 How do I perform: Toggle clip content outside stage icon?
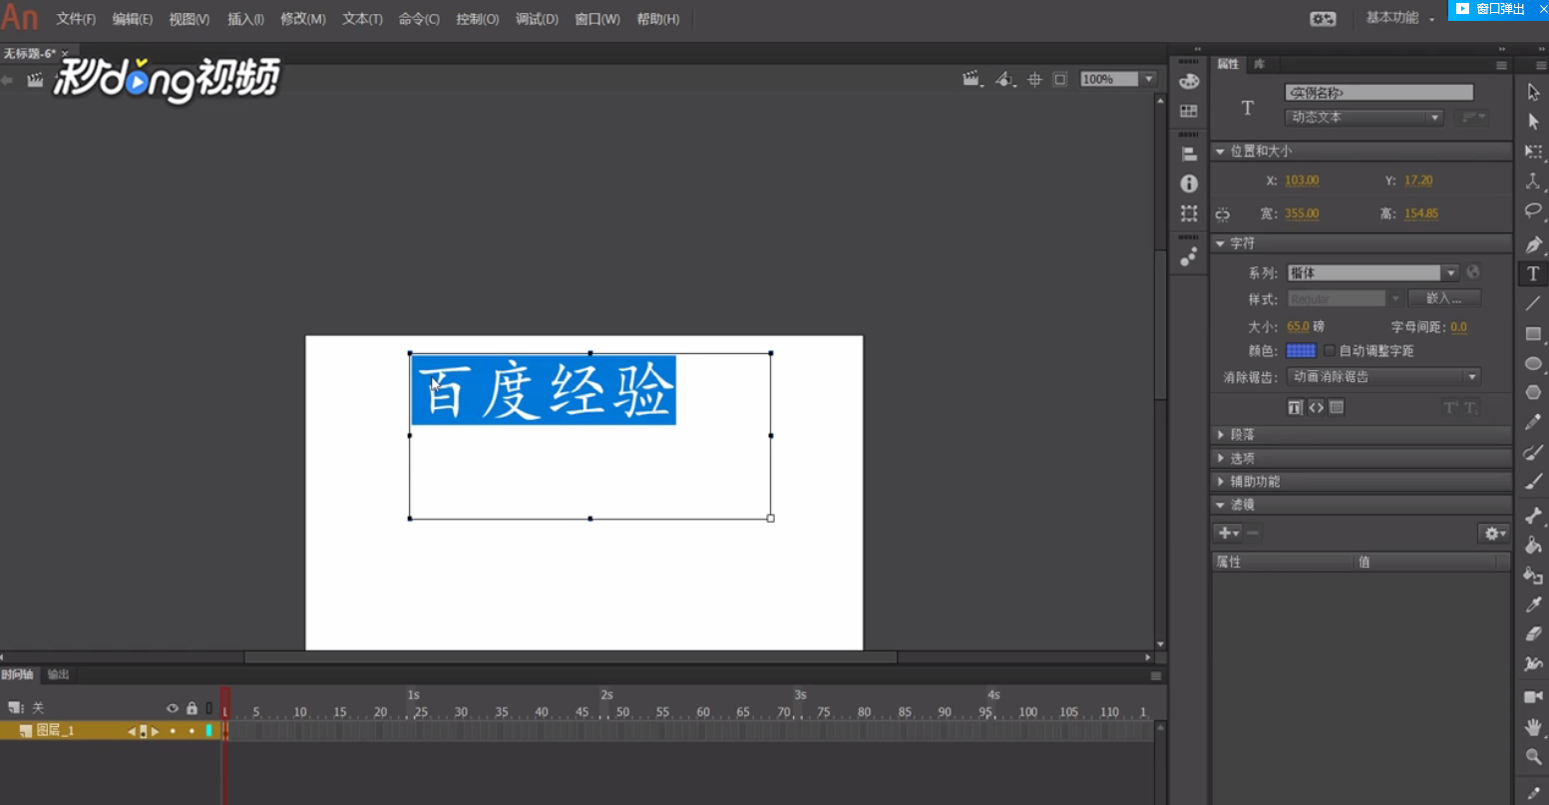1060,79
